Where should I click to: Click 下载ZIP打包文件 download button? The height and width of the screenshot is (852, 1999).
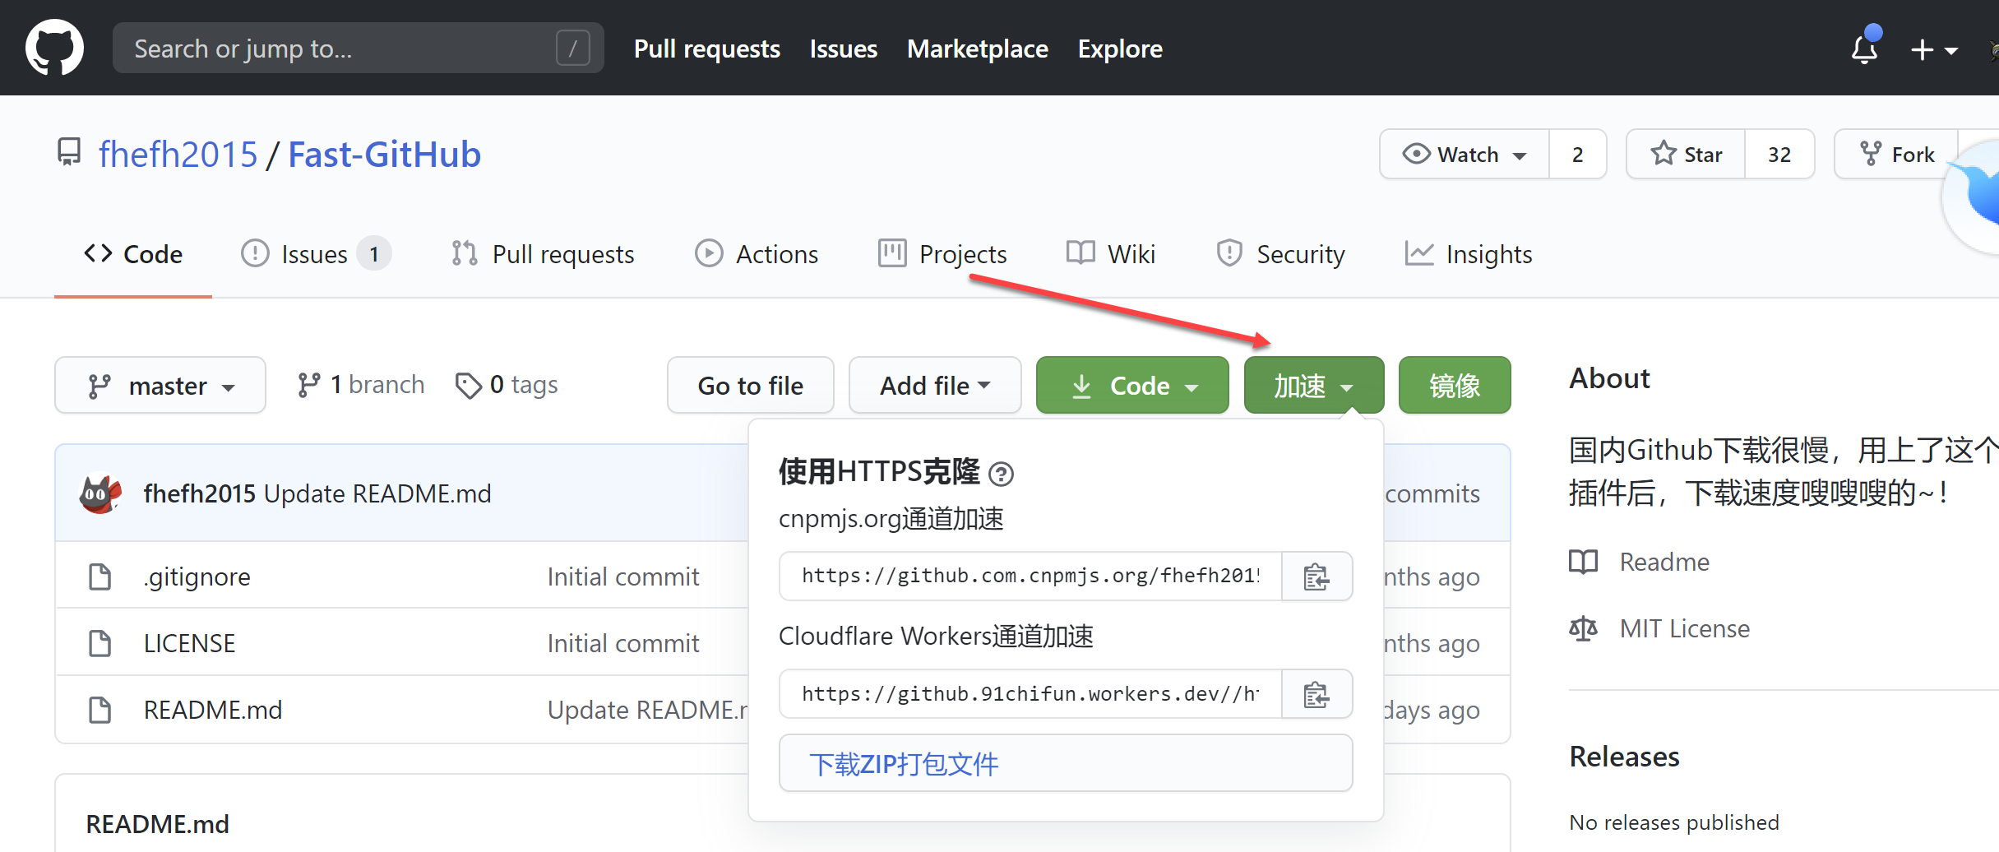coord(1066,763)
